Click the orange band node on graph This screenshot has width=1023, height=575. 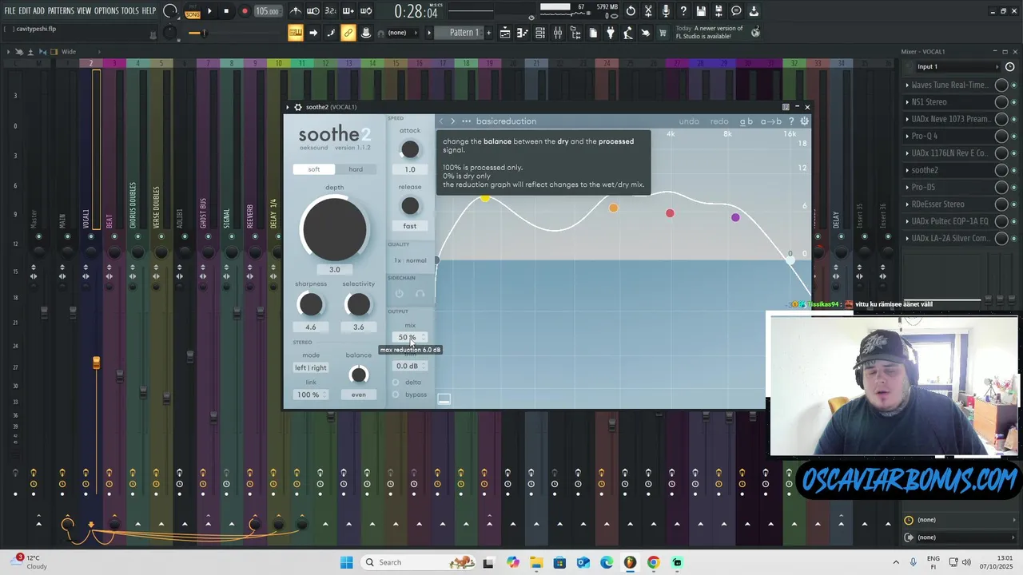[613, 208]
